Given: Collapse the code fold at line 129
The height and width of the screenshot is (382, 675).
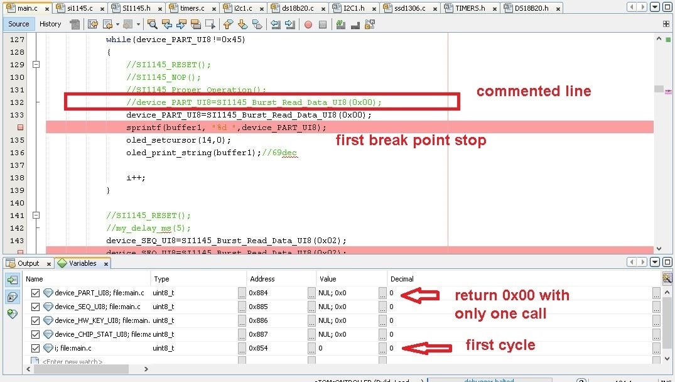Looking at the screenshot, I should click(x=36, y=65).
